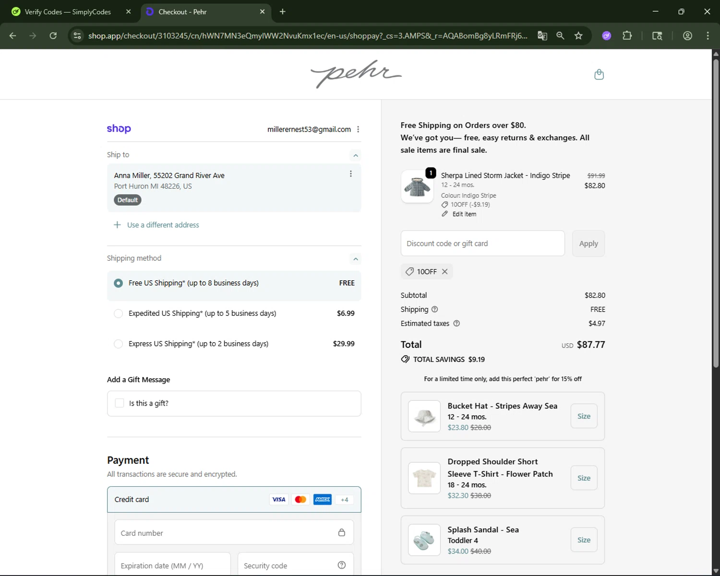Viewport: 720px width, 576px height.
Task: Show the +4 additional card types
Action: 344,499
